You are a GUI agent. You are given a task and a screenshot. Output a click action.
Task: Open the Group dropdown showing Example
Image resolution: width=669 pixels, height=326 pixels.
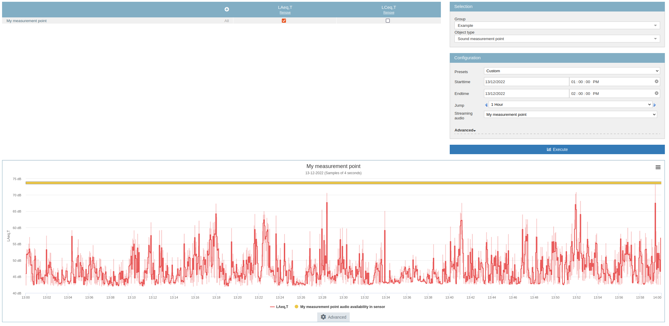(x=557, y=26)
